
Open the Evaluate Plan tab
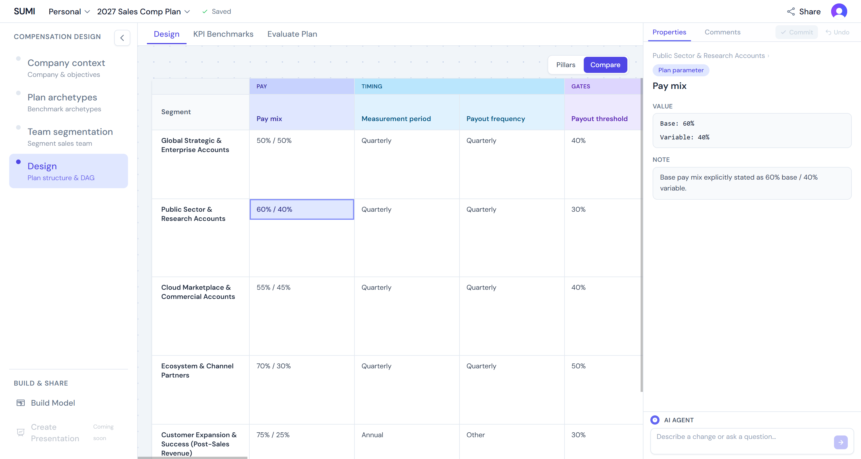click(x=292, y=34)
